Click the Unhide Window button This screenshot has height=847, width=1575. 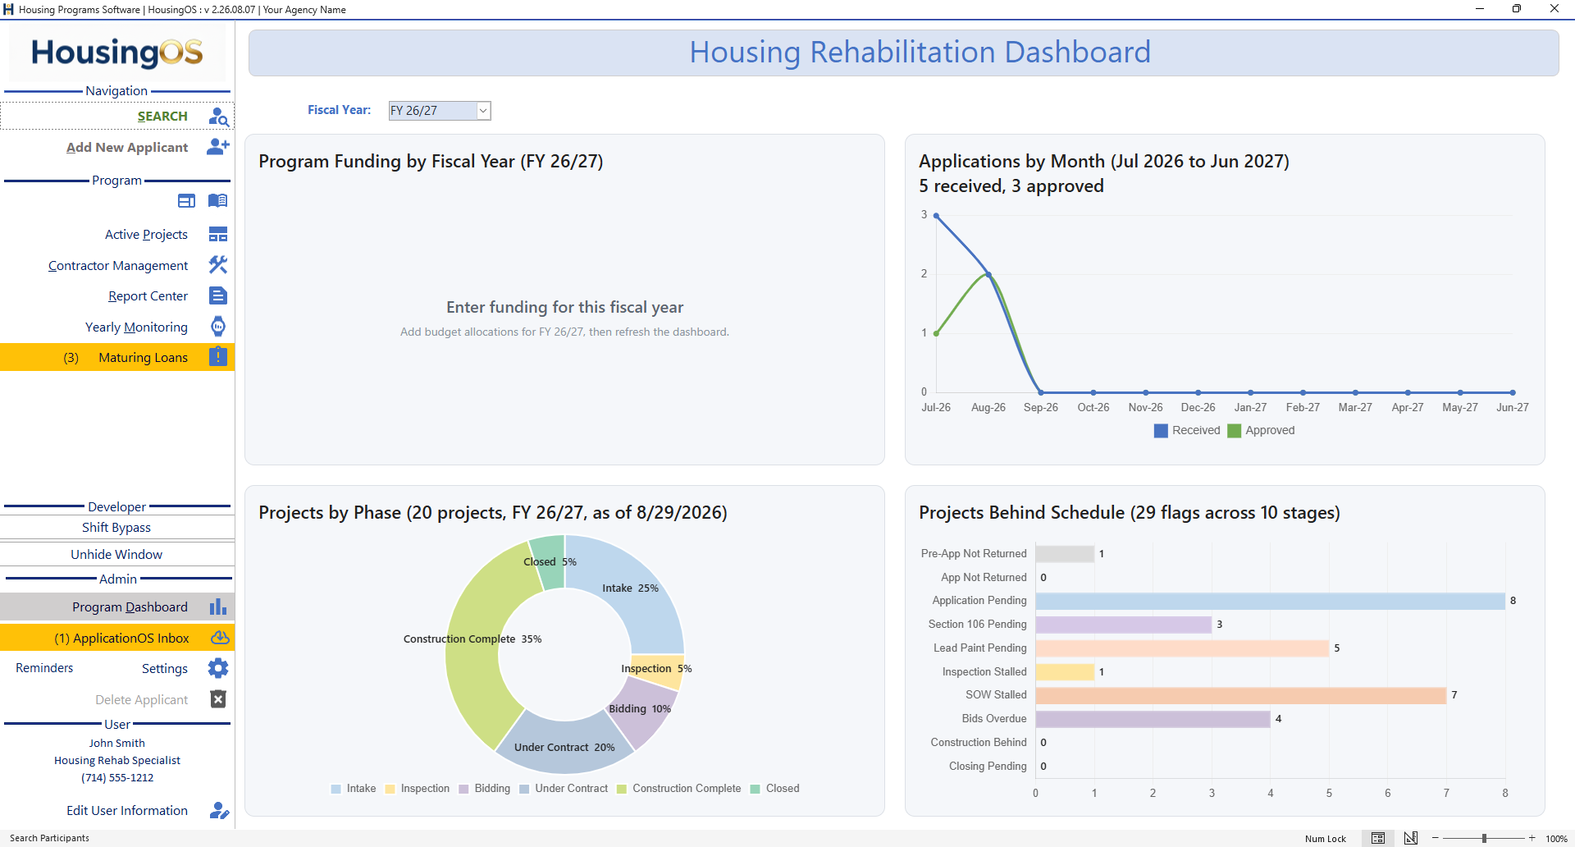pos(117,555)
